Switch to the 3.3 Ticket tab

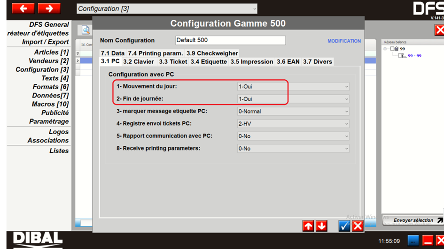(172, 61)
